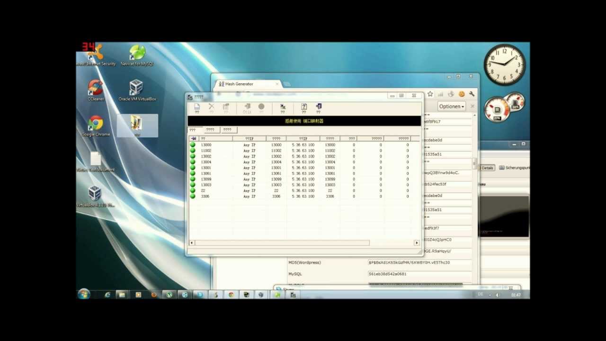Click green status icon of the 13099 row
Image resolution: width=606 pixels, height=341 pixels.
tap(193, 179)
